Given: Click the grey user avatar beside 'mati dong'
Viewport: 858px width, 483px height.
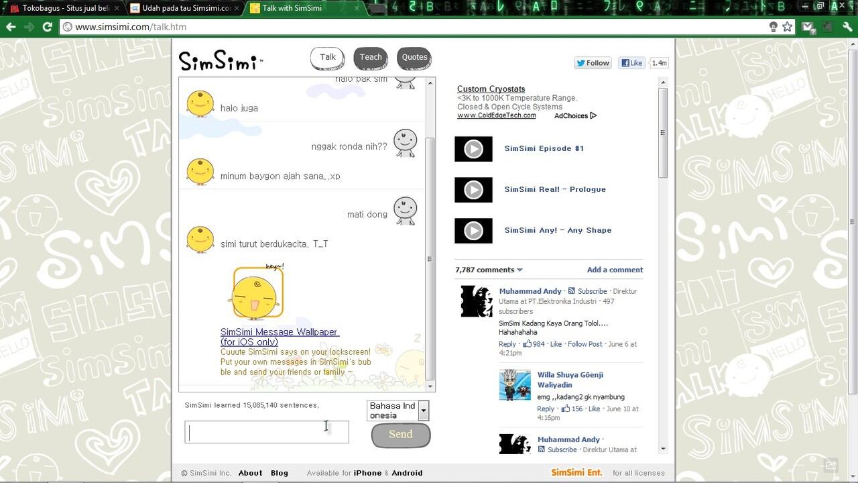Looking at the screenshot, I should 405,211.
